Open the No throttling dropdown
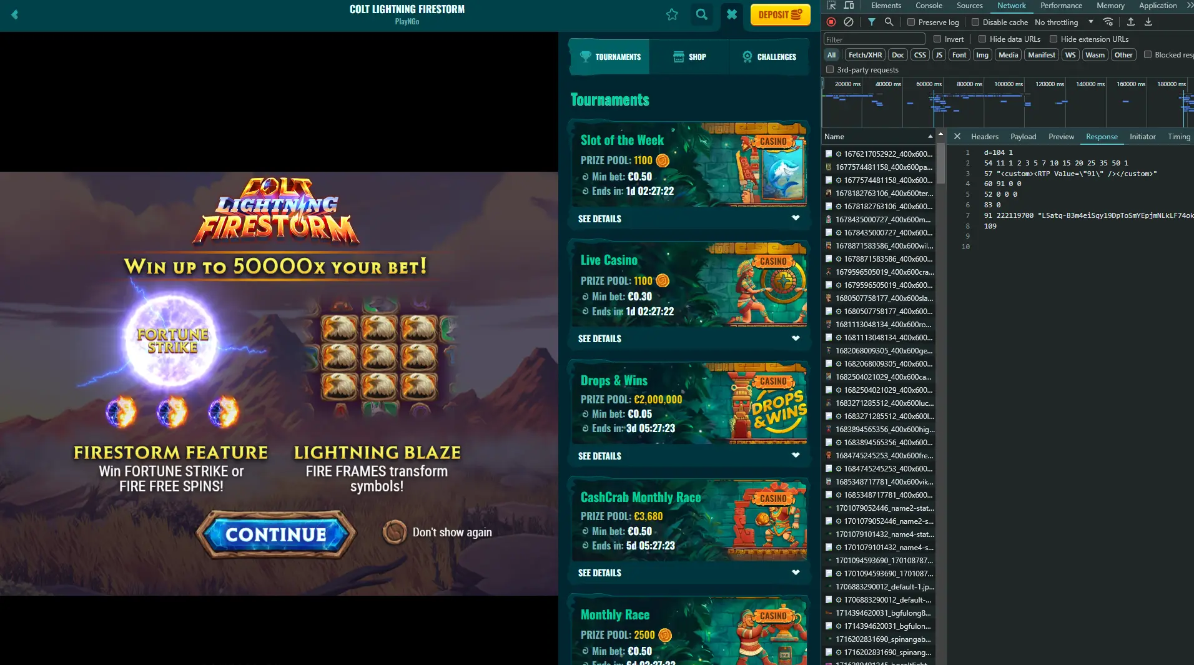Screen dimensions: 1194x665 click(x=1064, y=22)
